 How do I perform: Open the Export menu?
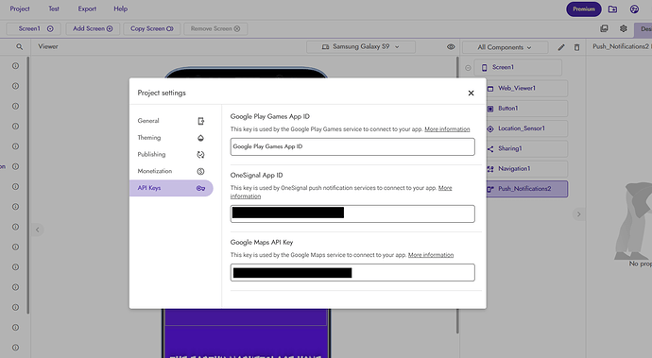[87, 9]
